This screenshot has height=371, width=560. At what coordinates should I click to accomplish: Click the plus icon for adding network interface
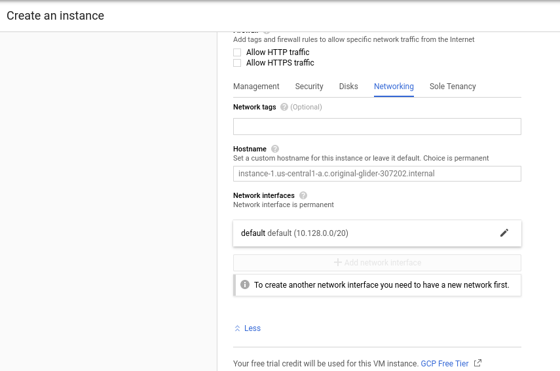click(338, 262)
